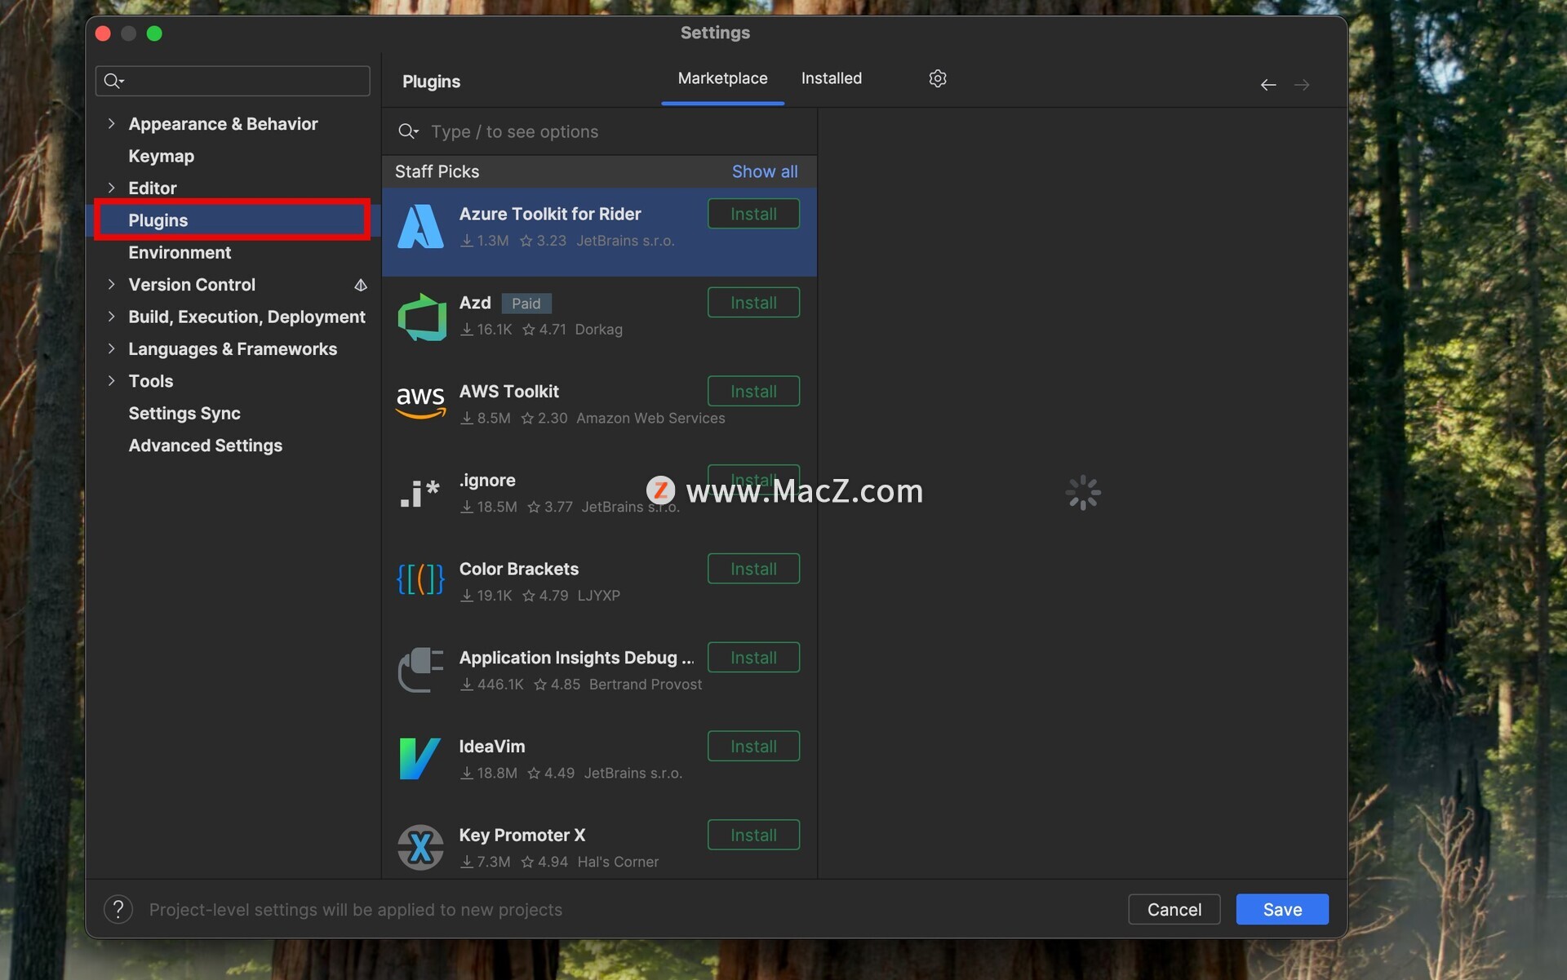
Task: Click the Bertrand Provost vendor text
Action: (645, 685)
